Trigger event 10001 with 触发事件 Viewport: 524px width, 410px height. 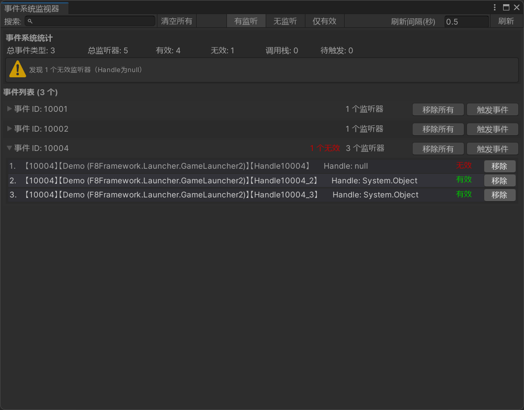(x=492, y=110)
